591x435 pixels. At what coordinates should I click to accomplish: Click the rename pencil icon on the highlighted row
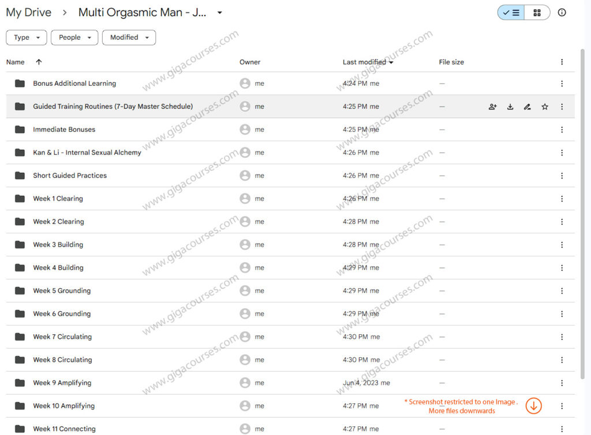pyautogui.click(x=527, y=107)
